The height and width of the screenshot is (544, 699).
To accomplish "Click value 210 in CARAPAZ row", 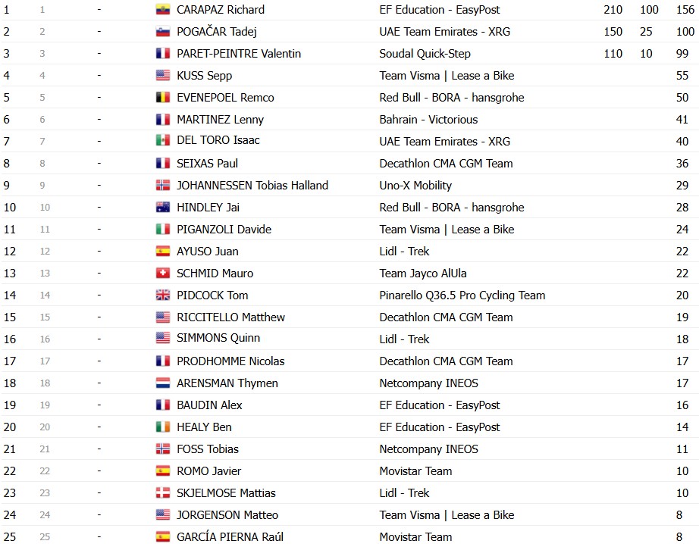I will coord(613,9).
